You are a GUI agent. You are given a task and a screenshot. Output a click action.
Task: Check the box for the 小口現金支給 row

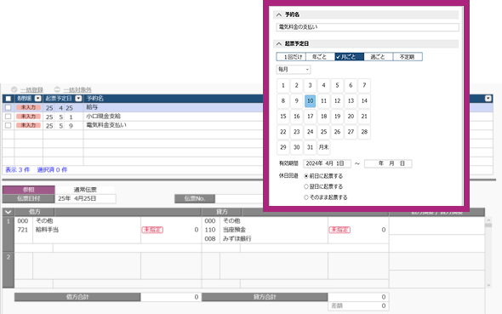pyautogui.click(x=9, y=117)
